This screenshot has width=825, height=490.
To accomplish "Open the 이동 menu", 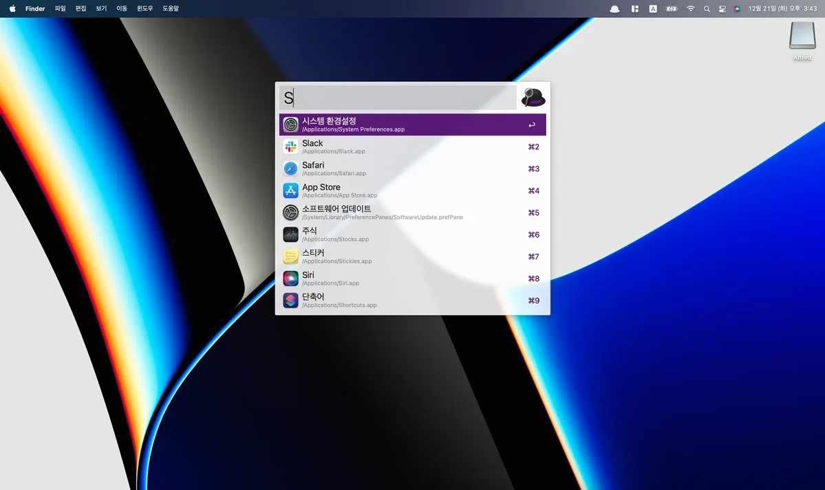I will click(x=122, y=8).
